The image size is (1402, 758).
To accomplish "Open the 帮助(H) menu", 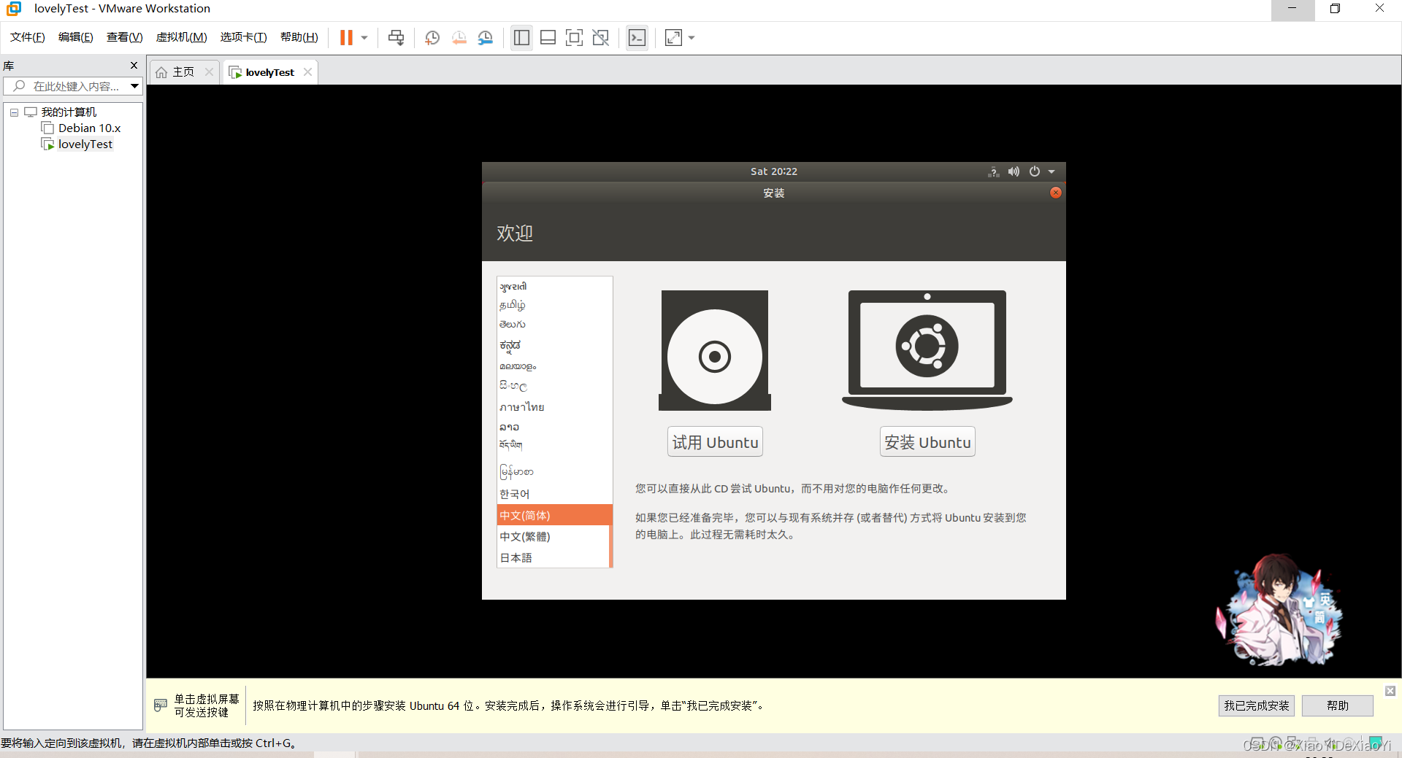I will coord(299,37).
